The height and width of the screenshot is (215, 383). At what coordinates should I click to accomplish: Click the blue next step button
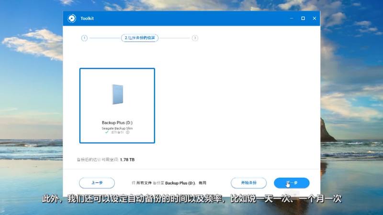coord(292,183)
